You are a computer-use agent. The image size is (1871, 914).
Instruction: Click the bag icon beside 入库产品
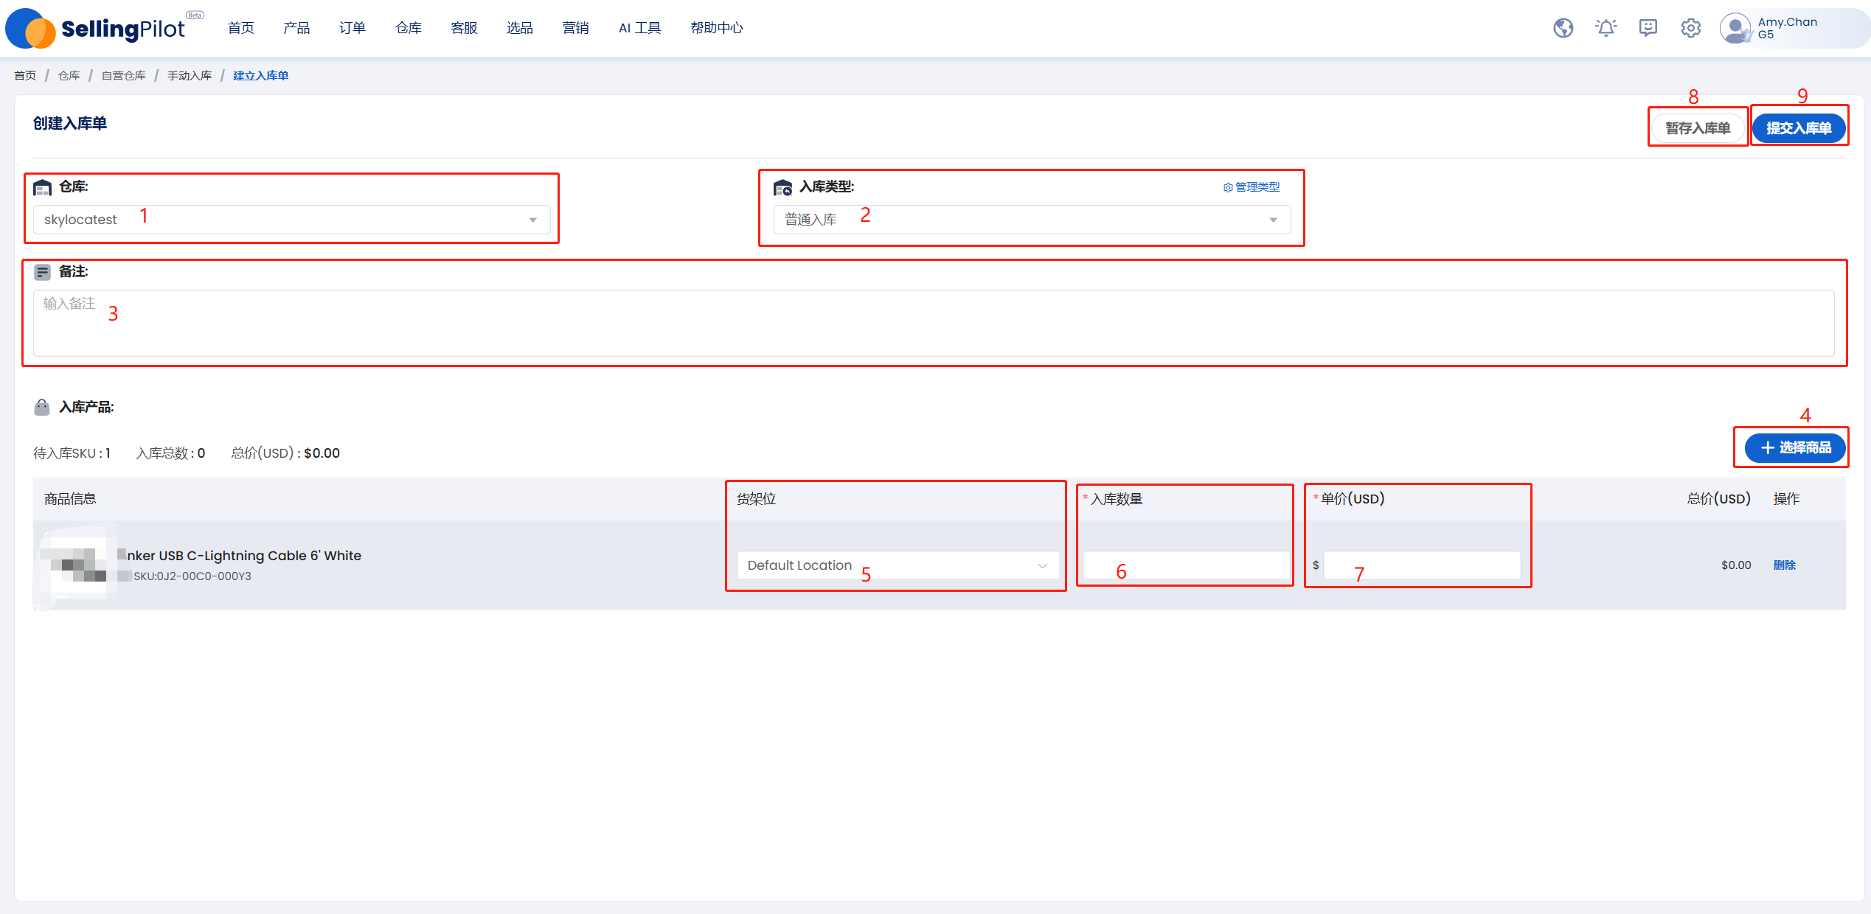(42, 407)
